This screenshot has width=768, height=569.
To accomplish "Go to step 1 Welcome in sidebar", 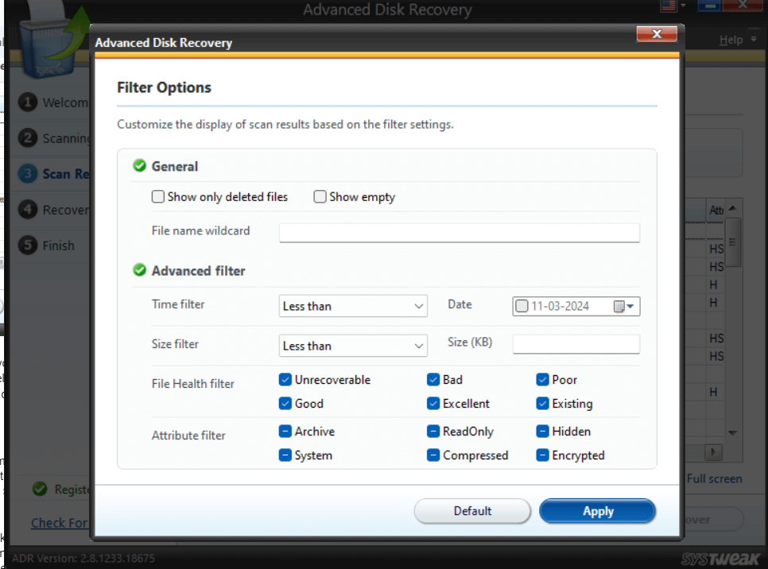I will click(54, 103).
